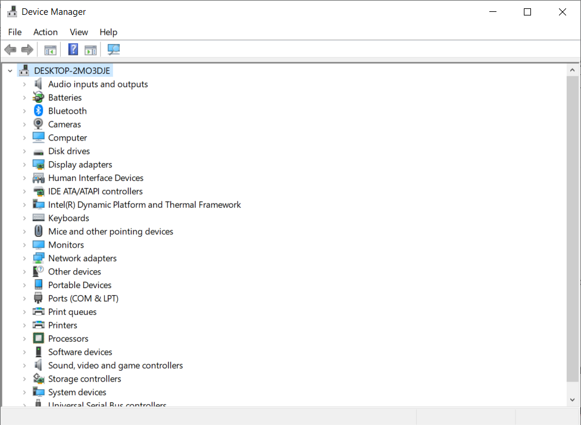Image resolution: width=581 pixels, height=425 pixels.
Task: Expand the Other devices category
Action: pyautogui.click(x=24, y=271)
